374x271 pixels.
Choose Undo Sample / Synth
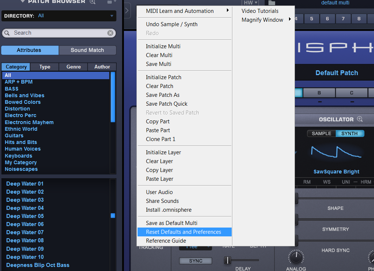[185, 24]
